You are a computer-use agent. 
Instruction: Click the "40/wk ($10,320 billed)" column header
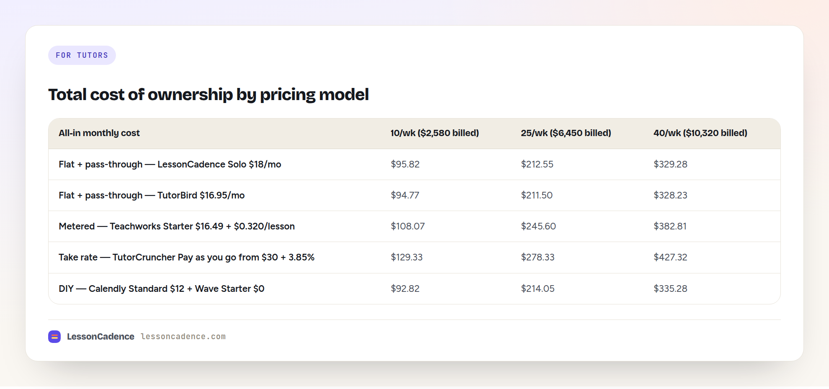point(700,133)
